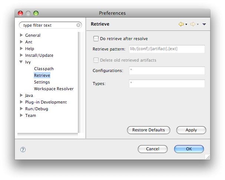
Task: Open the view menu triangle icon
Action: click(x=204, y=24)
